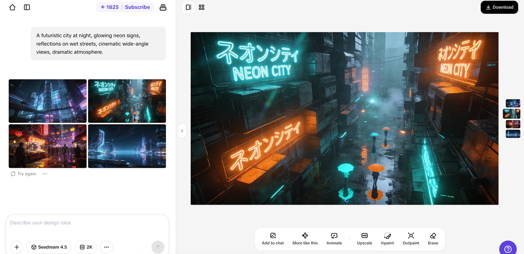Add attachment with the plus button

[16, 247]
